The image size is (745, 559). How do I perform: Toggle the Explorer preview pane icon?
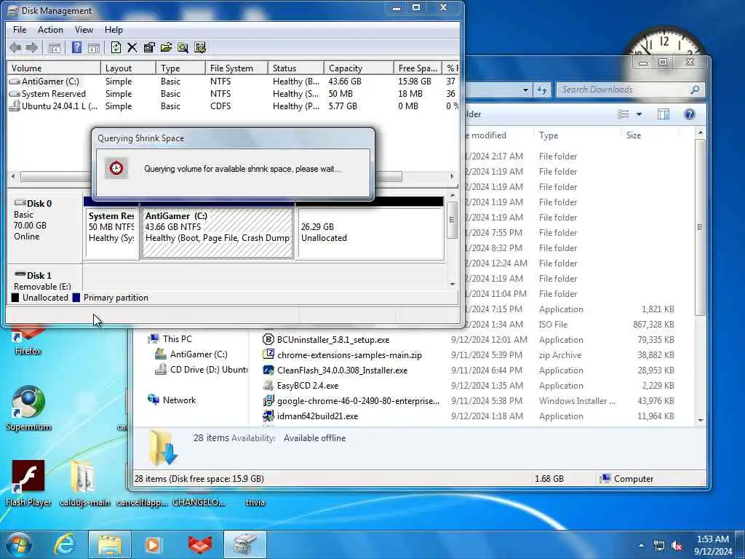point(664,114)
